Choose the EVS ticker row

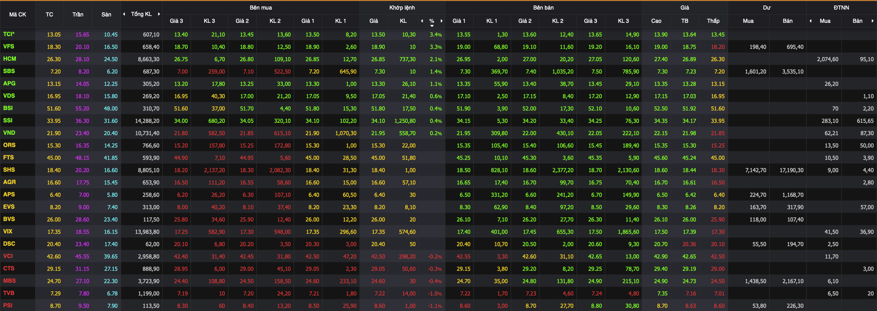coord(9,207)
